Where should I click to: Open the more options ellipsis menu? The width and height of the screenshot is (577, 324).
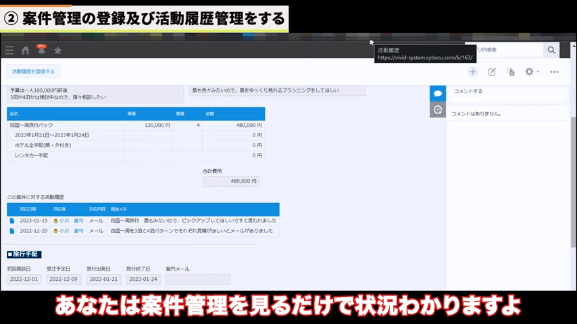click(554, 72)
